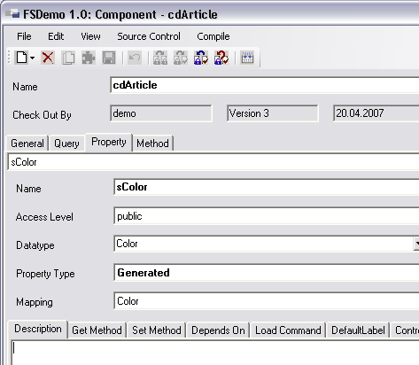Click the 'Check Out By' label
Image resolution: width=419 pixels, height=365 pixels.
tap(42, 115)
